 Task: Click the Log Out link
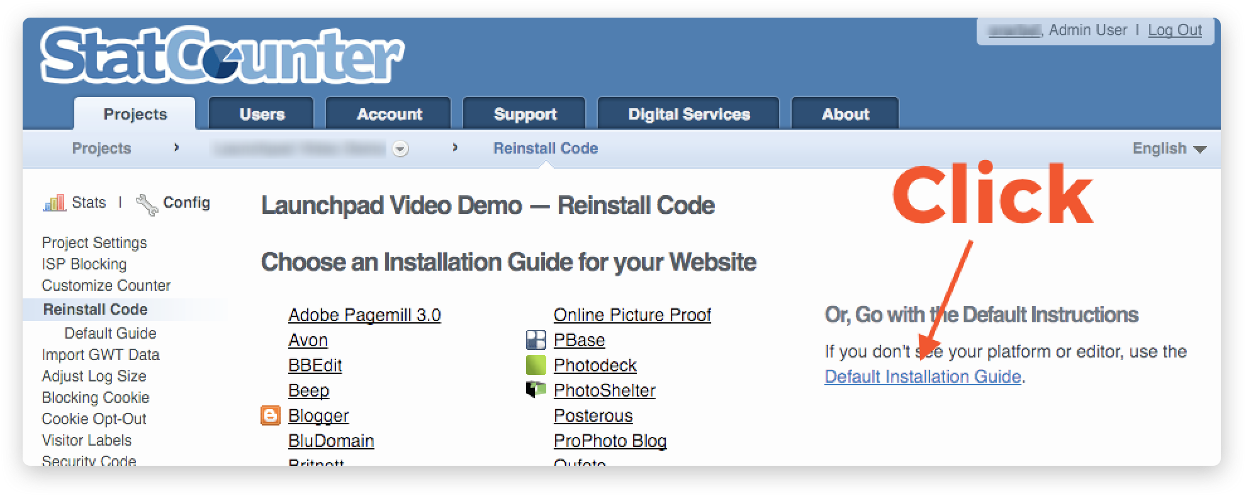(x=1175, y=30)
